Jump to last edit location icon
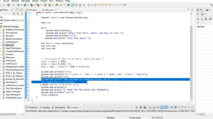213x119 pixels. pos(102,5)
